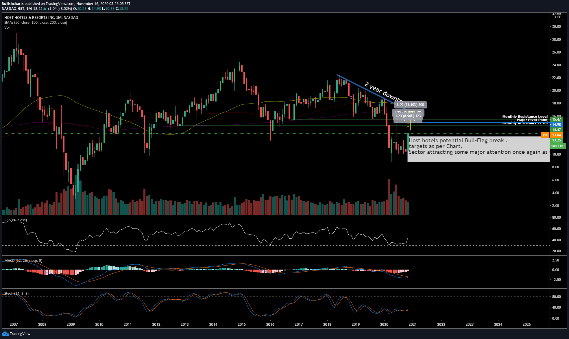Select the blue 2 year downtrend line
The height and width of the screenshot is (339, 569).
(366, 89)
